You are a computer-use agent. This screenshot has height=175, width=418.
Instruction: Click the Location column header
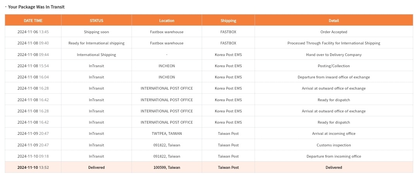tap(166, 20)
